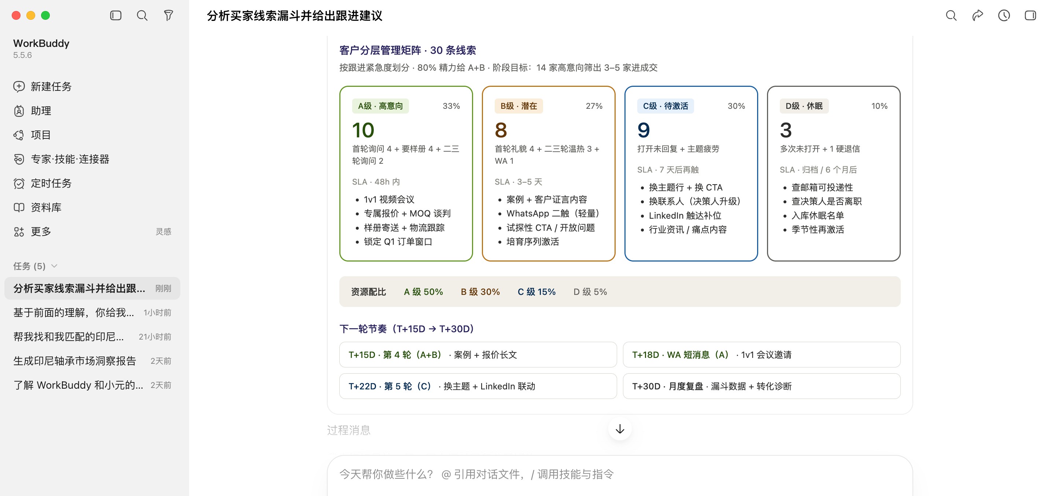The image size is (1040, 496).
Task: Click the T+22D · 第 5 轮 card
Action: tap(478, 386)
